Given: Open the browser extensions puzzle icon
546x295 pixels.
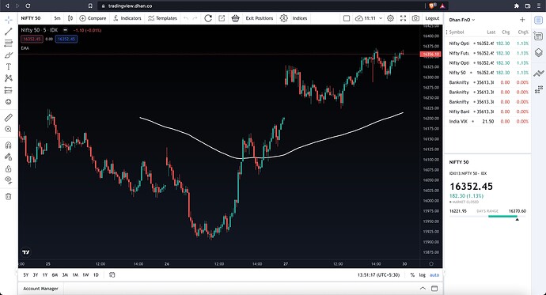Looking at the screenshot, I should (x=517, y=6).
